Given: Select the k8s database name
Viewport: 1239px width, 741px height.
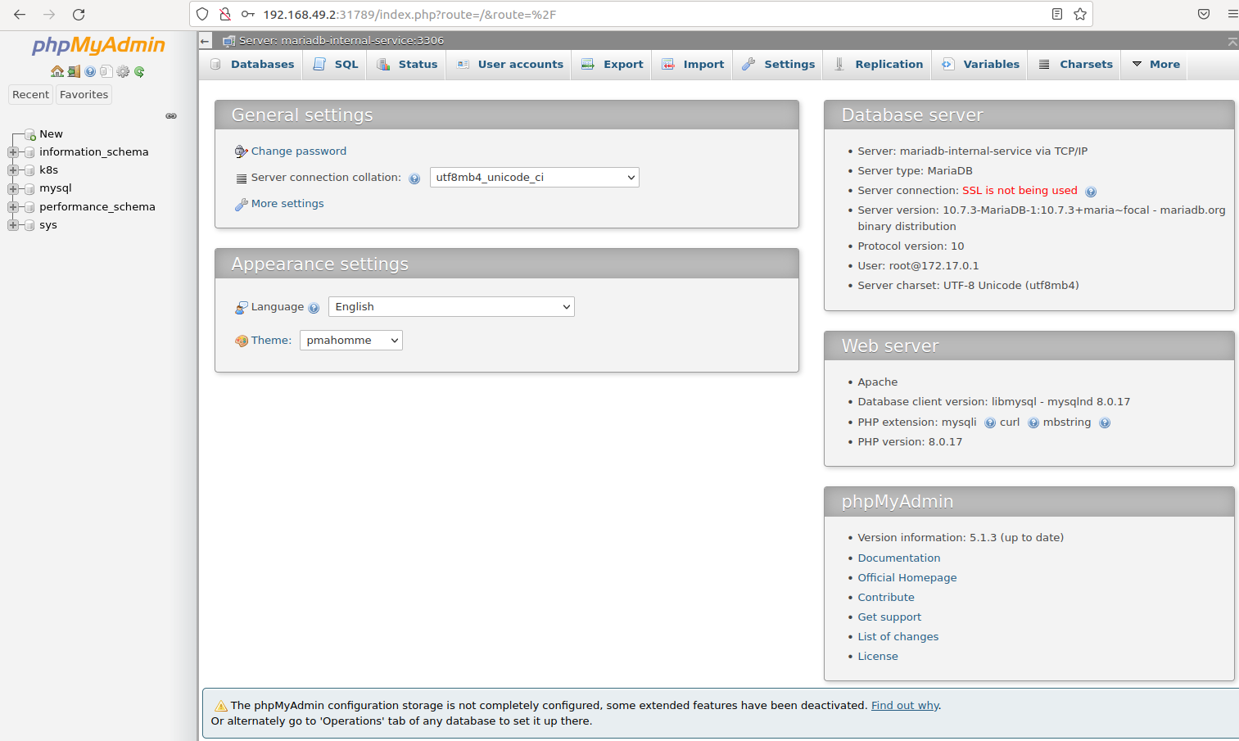Looking at the screenshot, I should click(x=49, y=170).
